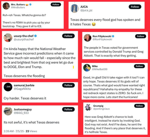Follow Mike @MikeBatt99
Viewport: 150px width, 137px height.
pos(139,66)
